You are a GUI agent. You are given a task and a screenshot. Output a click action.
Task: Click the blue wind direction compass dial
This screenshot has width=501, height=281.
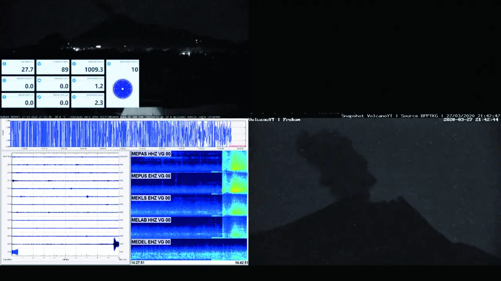tap(123, 89)
